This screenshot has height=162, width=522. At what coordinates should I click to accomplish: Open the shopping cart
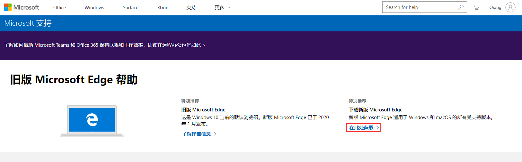476,8
